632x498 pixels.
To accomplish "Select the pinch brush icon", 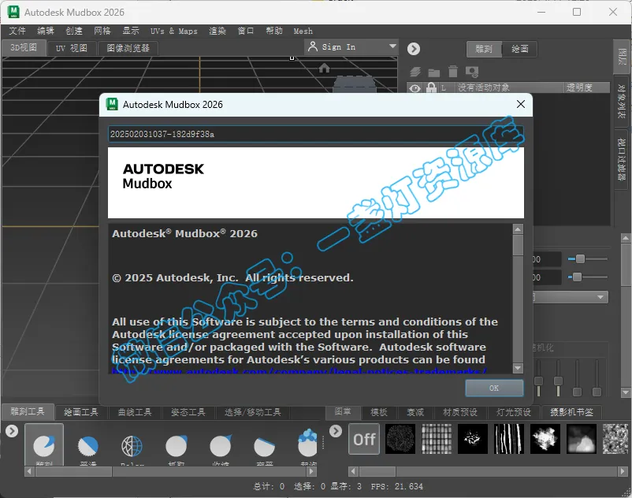I will tap(221, 446).
